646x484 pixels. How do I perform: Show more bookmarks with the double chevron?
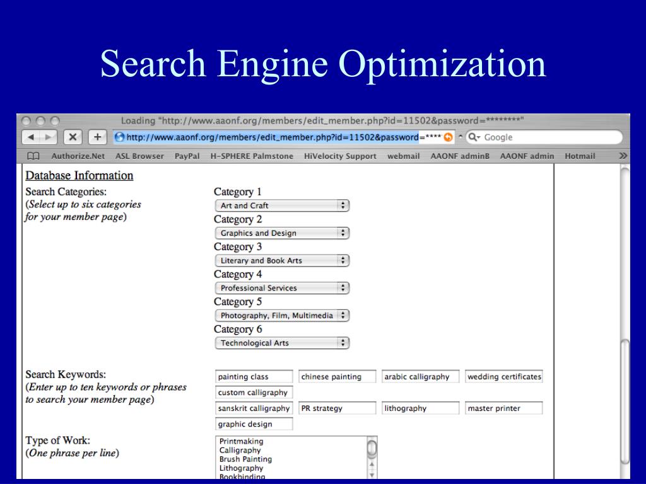pyautogui.click(x=623, y=156)
